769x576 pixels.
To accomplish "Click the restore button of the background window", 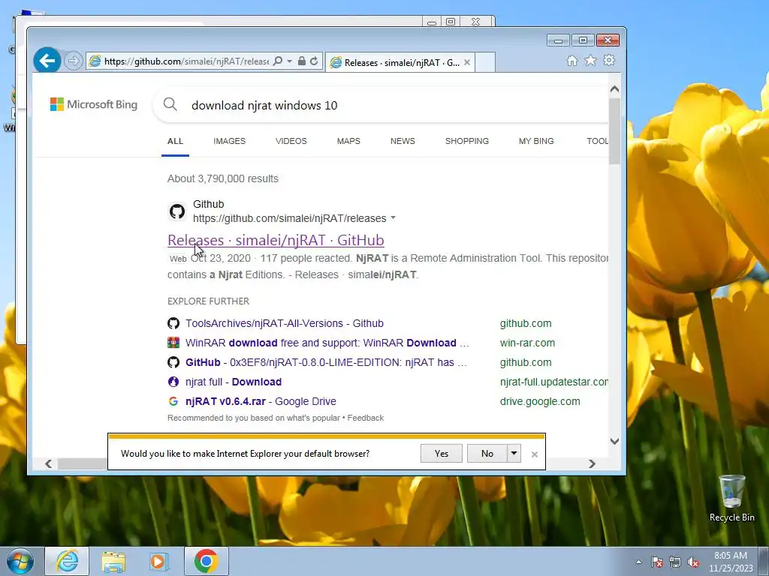I will coord(451,22).
